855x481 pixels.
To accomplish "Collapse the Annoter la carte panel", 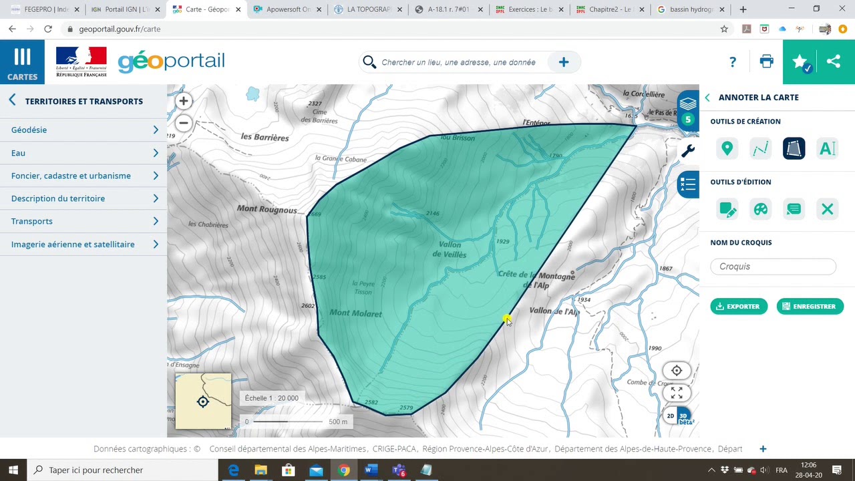I will coord(707,98).
